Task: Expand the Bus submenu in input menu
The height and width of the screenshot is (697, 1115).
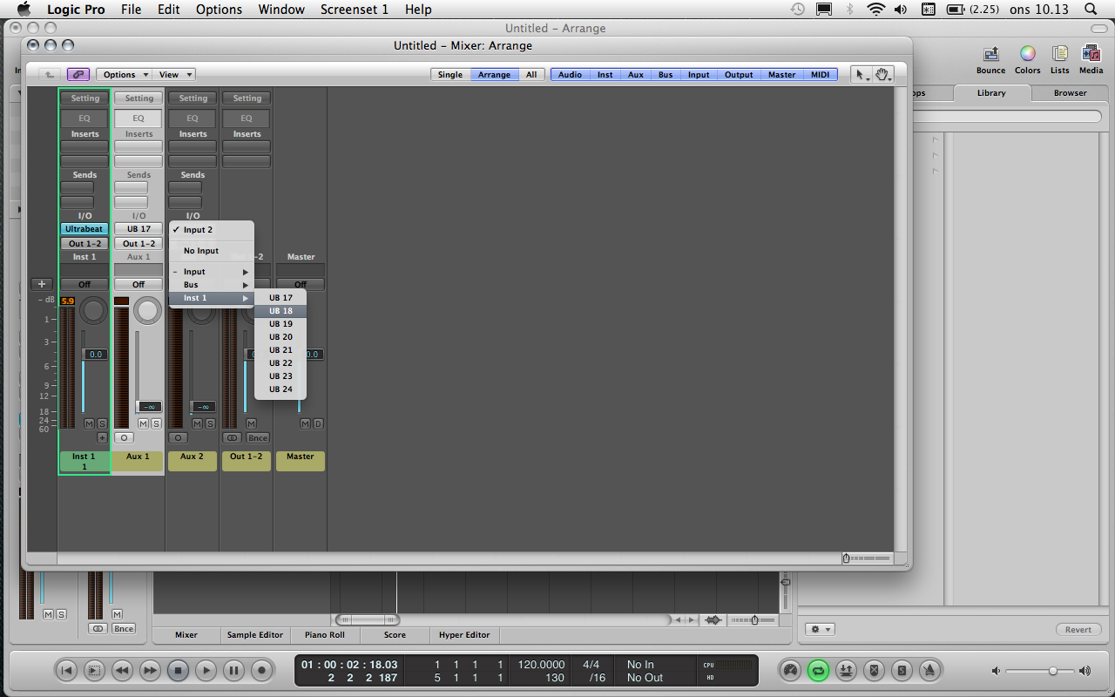Action: point(212,285)
